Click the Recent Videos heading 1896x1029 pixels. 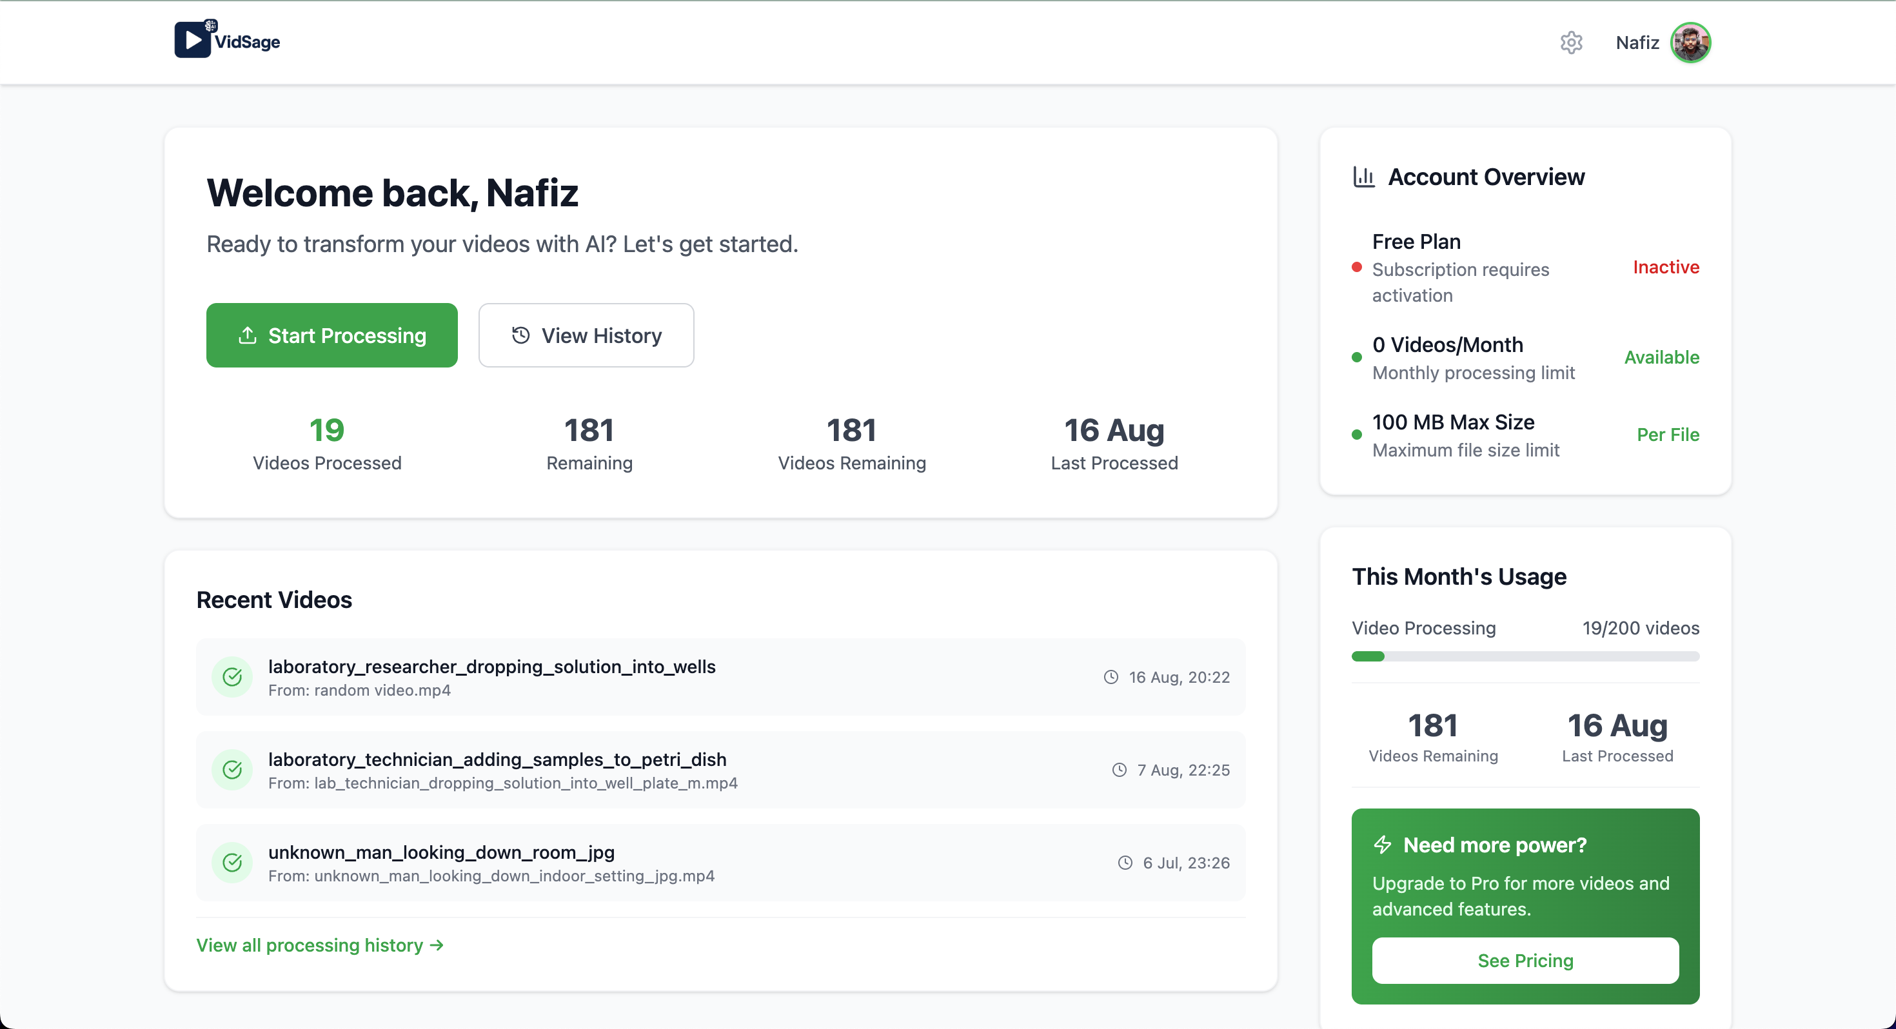click(274, 599)
